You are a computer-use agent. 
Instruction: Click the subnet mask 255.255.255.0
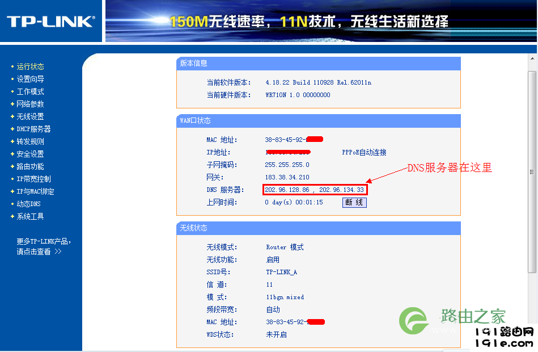click(287, 165)
